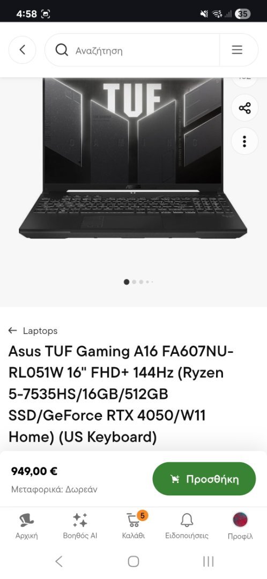The image size is (267, 579).
Task: Share this product via share icon
Action: [244, 108]
